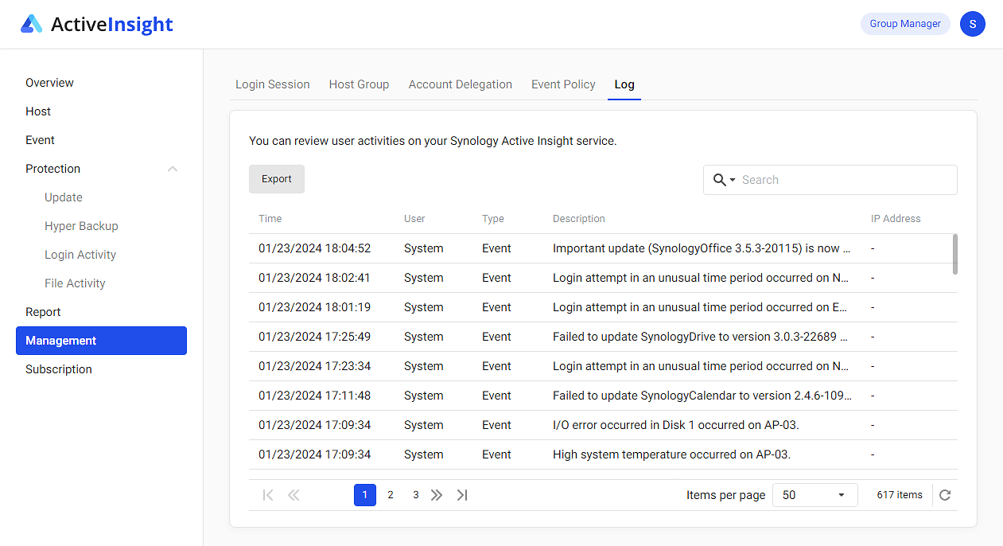The width and height of the screenshot is (1003, 546).
Task: Export the activity log
Action: coord(276,179)
